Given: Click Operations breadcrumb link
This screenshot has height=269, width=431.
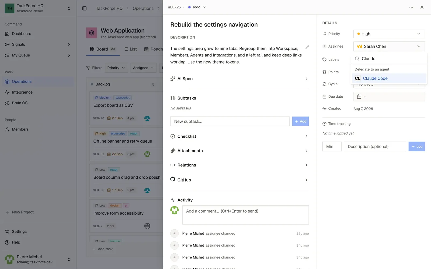Looking at the screenshot, I should pyautogui.click(x=143, y=8).
